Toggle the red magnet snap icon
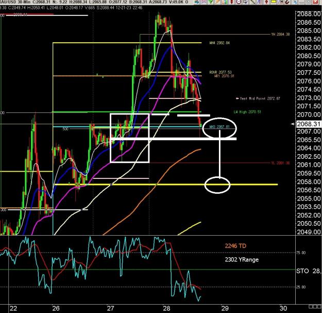Image resolution: width=322 pixels, height=313 pixels. click(287, 2)
